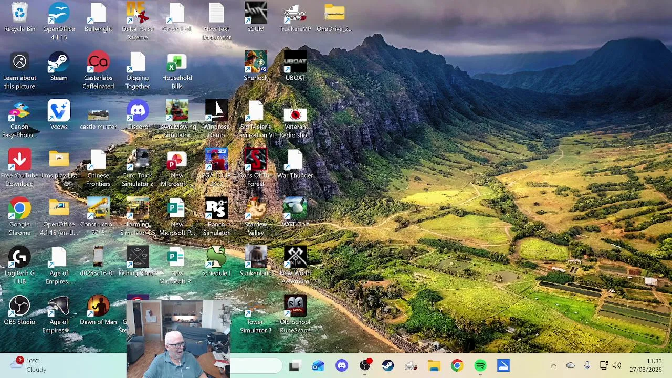672x378 pixels.
Task: Launch the Construction Simulator shortcut
Action: (x=98, y=217)
